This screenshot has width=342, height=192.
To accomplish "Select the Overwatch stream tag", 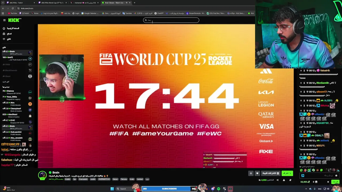I will point(83,179).
